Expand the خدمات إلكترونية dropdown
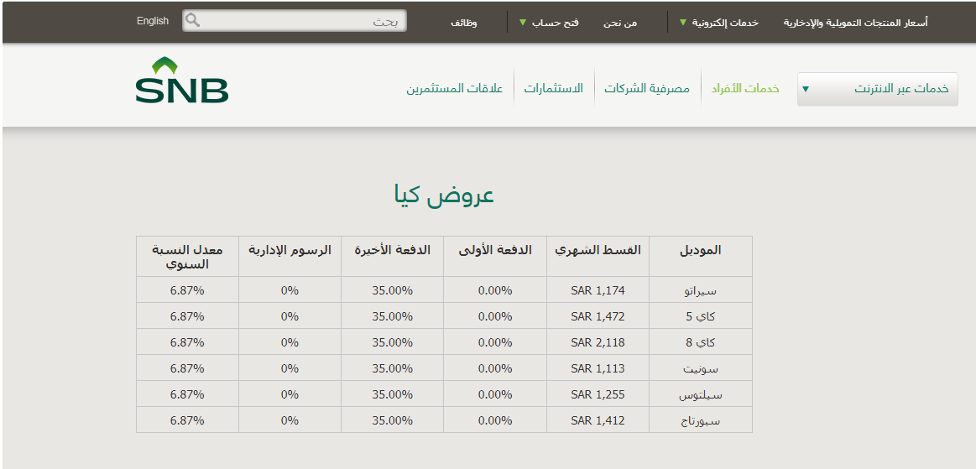This screenshot has width=976, height=469. coord(719,23)
